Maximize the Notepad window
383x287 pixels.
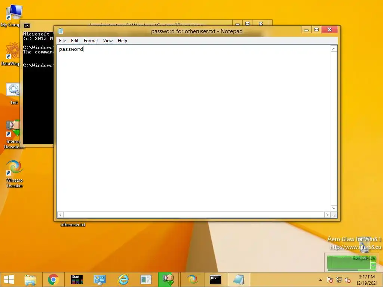316,30
